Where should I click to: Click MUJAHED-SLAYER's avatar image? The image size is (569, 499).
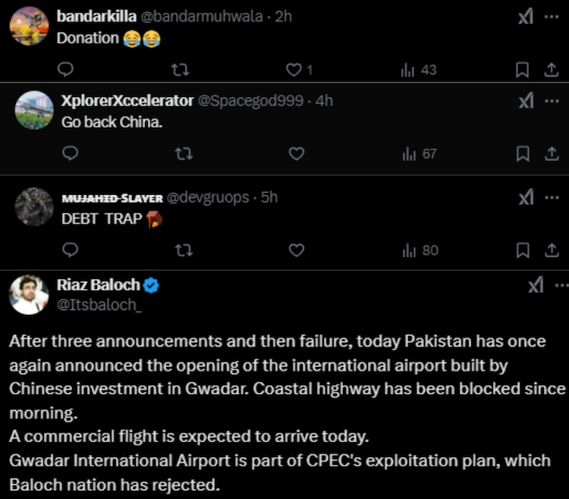34,206
